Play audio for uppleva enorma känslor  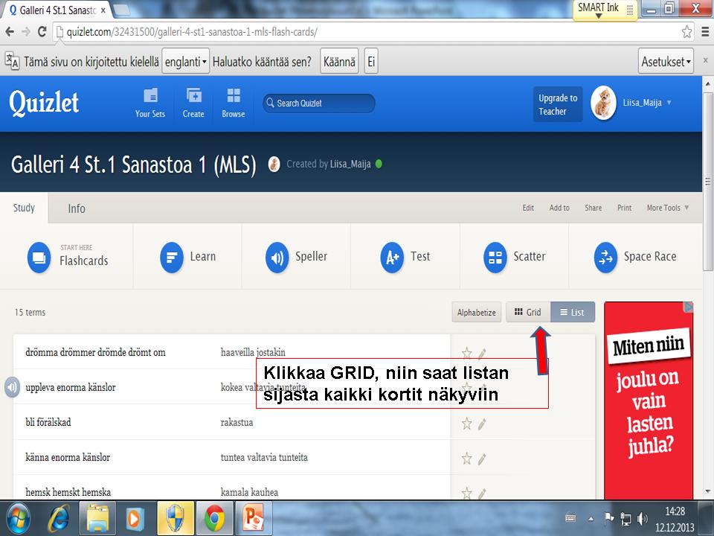click(x=12, y=388)
